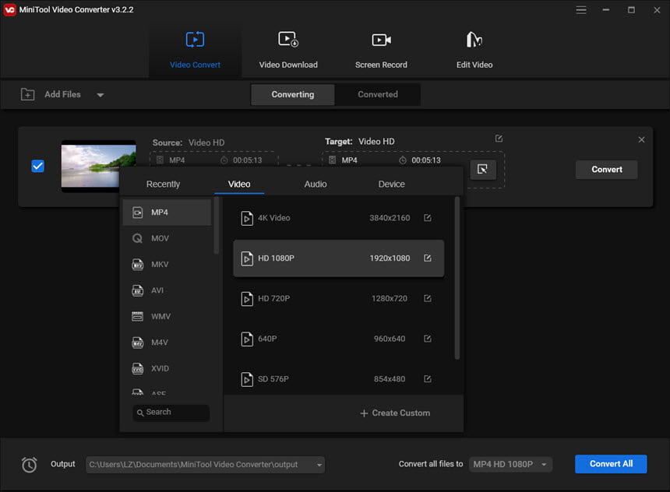The width and height of the screenshot is (670, 492).
Task: Open the Video Convert module
Action: [x=195, y=50]
